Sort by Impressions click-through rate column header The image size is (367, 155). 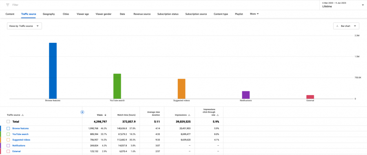[209, 112]
